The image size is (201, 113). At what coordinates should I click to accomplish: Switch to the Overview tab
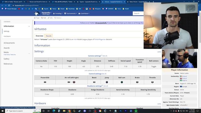click(x=39, y=36)
